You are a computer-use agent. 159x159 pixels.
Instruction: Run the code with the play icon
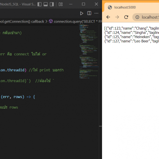pos(82,13)
